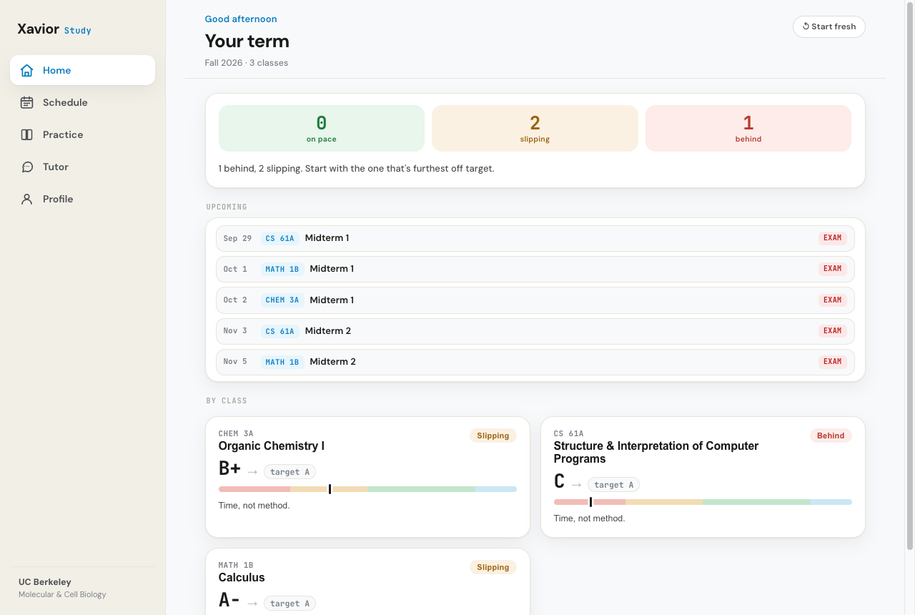The height and width of the screenshot is (615, 915).
Task: Open Oct 2 CHEM 3A Midterm 1 row
Action: coord(535,300)
